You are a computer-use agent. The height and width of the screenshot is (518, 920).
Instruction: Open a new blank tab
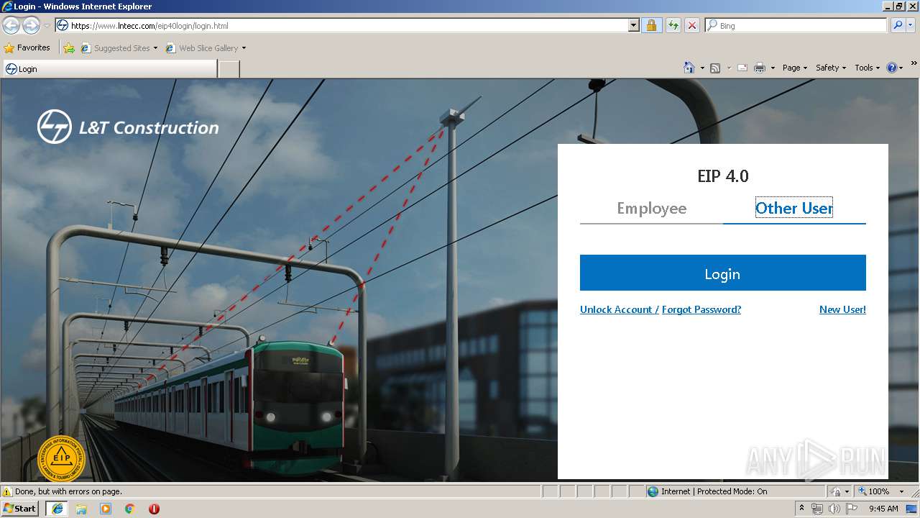click(x=229, y=69)
